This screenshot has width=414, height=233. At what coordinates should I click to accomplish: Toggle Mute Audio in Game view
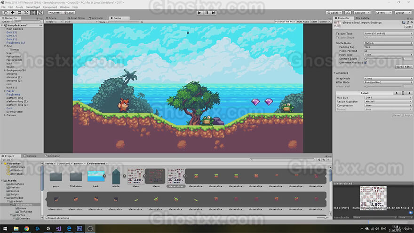click(303, 22)
